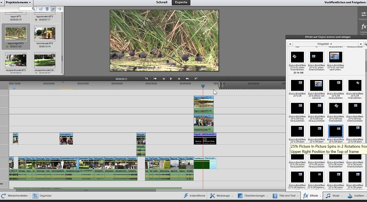
Task: Click the timecode 00:04:20:12 display
Action: [x=121, y=79]
